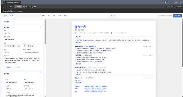Click the globe icon before github link

click(111, 33)
